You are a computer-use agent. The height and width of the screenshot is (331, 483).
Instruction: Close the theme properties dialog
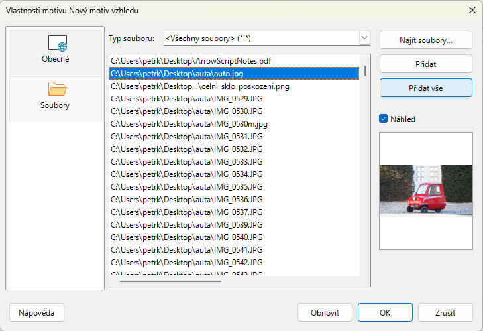click(x=472, y=10)
